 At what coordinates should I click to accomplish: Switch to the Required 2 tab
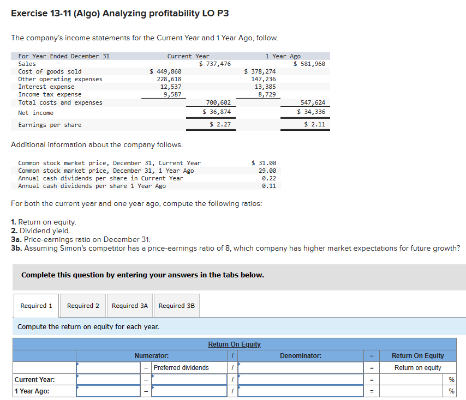83,306
